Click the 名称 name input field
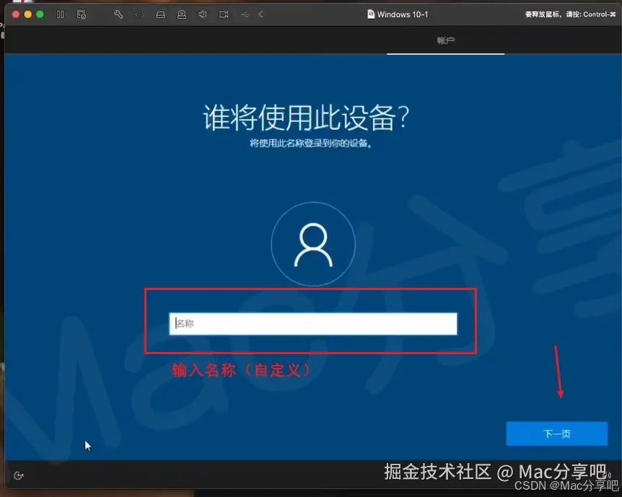The height and width of the screenshot is (497, 622). tap(313, 324)
